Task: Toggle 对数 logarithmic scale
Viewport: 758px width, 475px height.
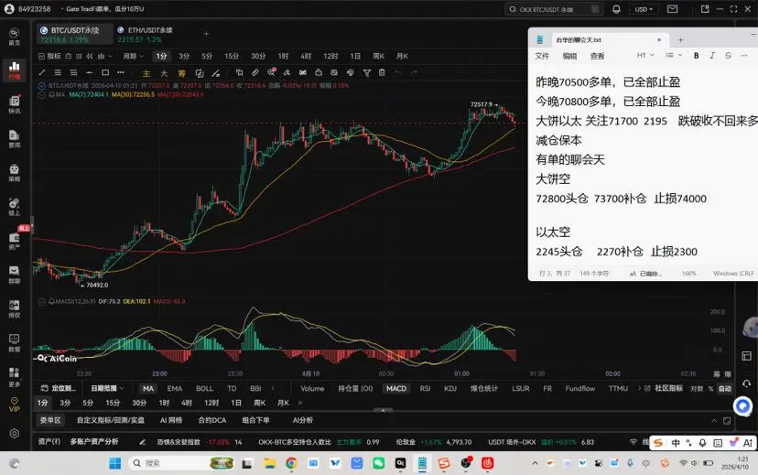Action: (x=697, y=388)
